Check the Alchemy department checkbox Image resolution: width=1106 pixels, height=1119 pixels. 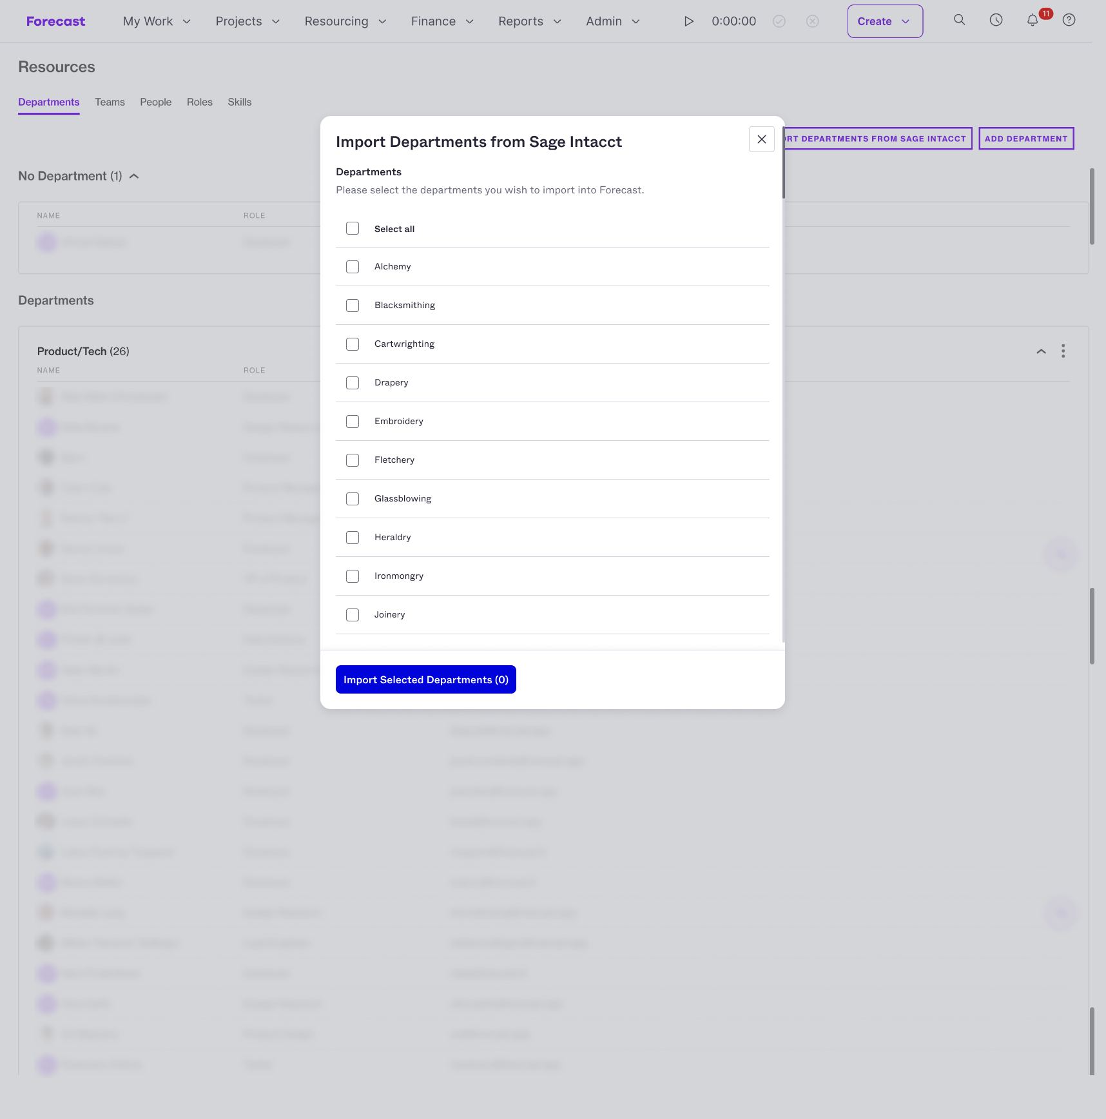353,267
